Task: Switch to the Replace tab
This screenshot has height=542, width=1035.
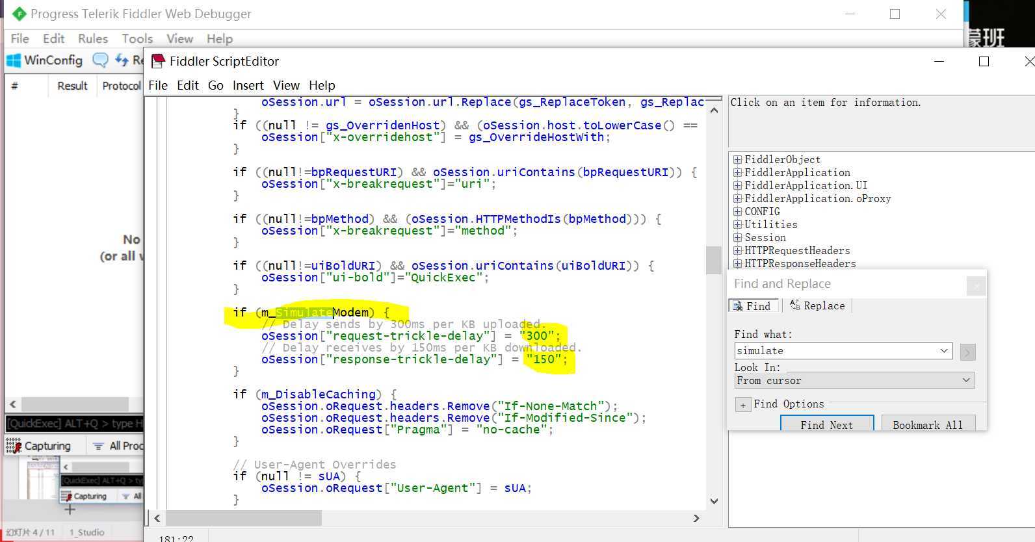Action: [817, 305]
